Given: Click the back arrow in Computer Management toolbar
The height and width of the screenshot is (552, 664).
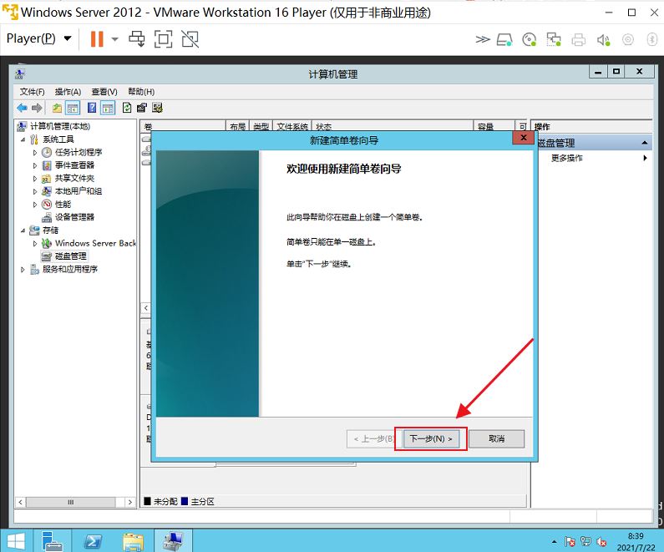Looking at the screenshot, I should pyautogui.click(x=22, y=108).
